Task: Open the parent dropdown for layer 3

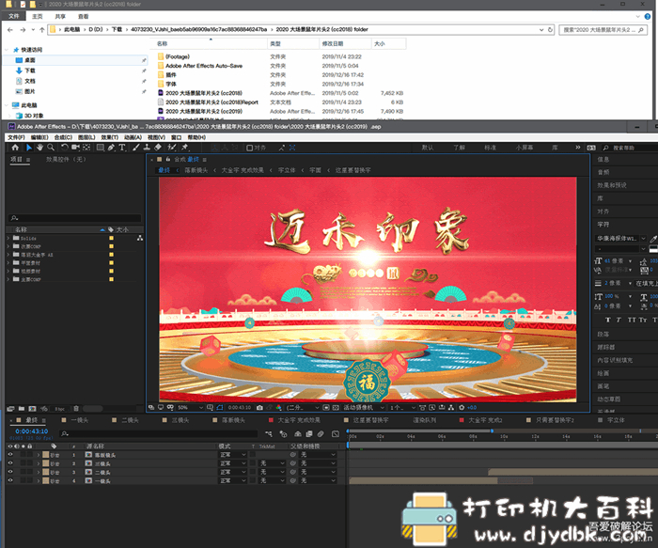Action: (x=318, y=472)
